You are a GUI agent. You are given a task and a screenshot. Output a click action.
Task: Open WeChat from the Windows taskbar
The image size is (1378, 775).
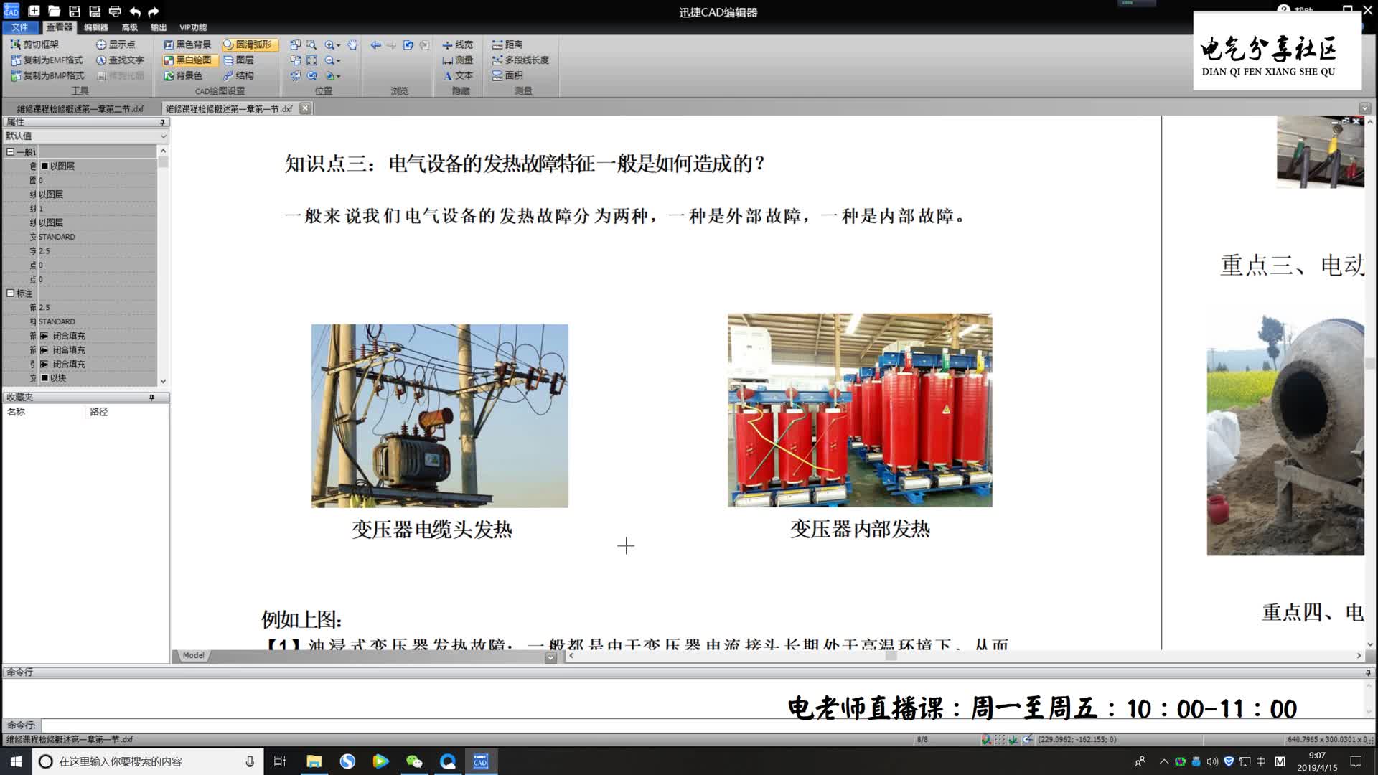click(414, 761)
